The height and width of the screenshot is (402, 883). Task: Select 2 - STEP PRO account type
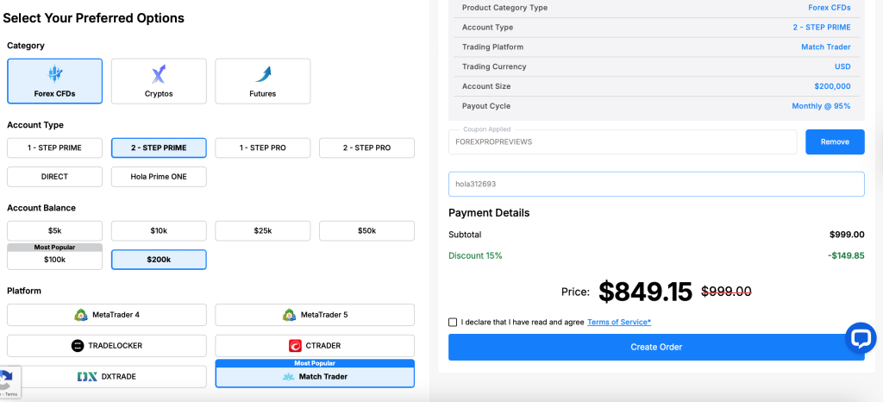366,148
